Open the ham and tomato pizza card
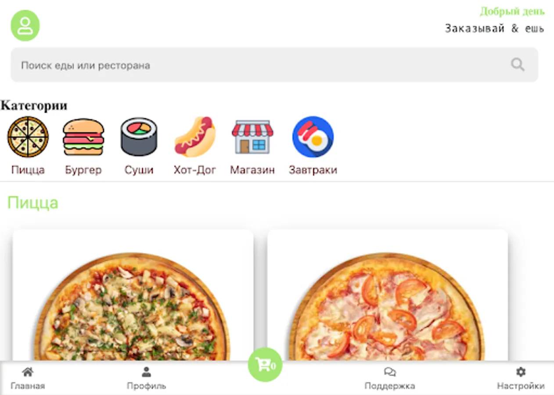 tap(388, 295)
